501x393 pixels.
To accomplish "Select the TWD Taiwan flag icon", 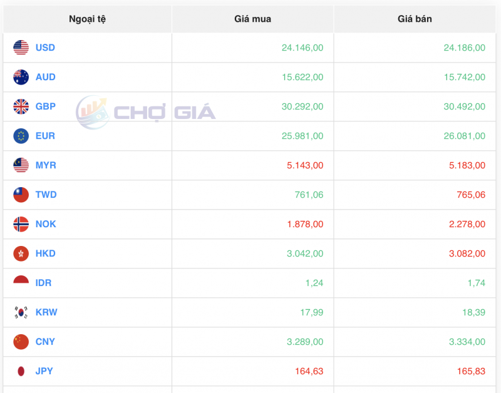I will tap(19, 195).
